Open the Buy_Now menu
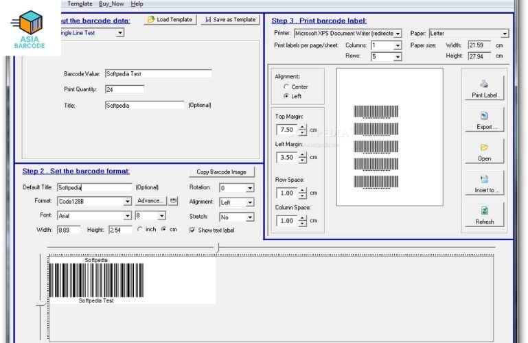Viewport: 528px width, 343px height. (111, 3)
